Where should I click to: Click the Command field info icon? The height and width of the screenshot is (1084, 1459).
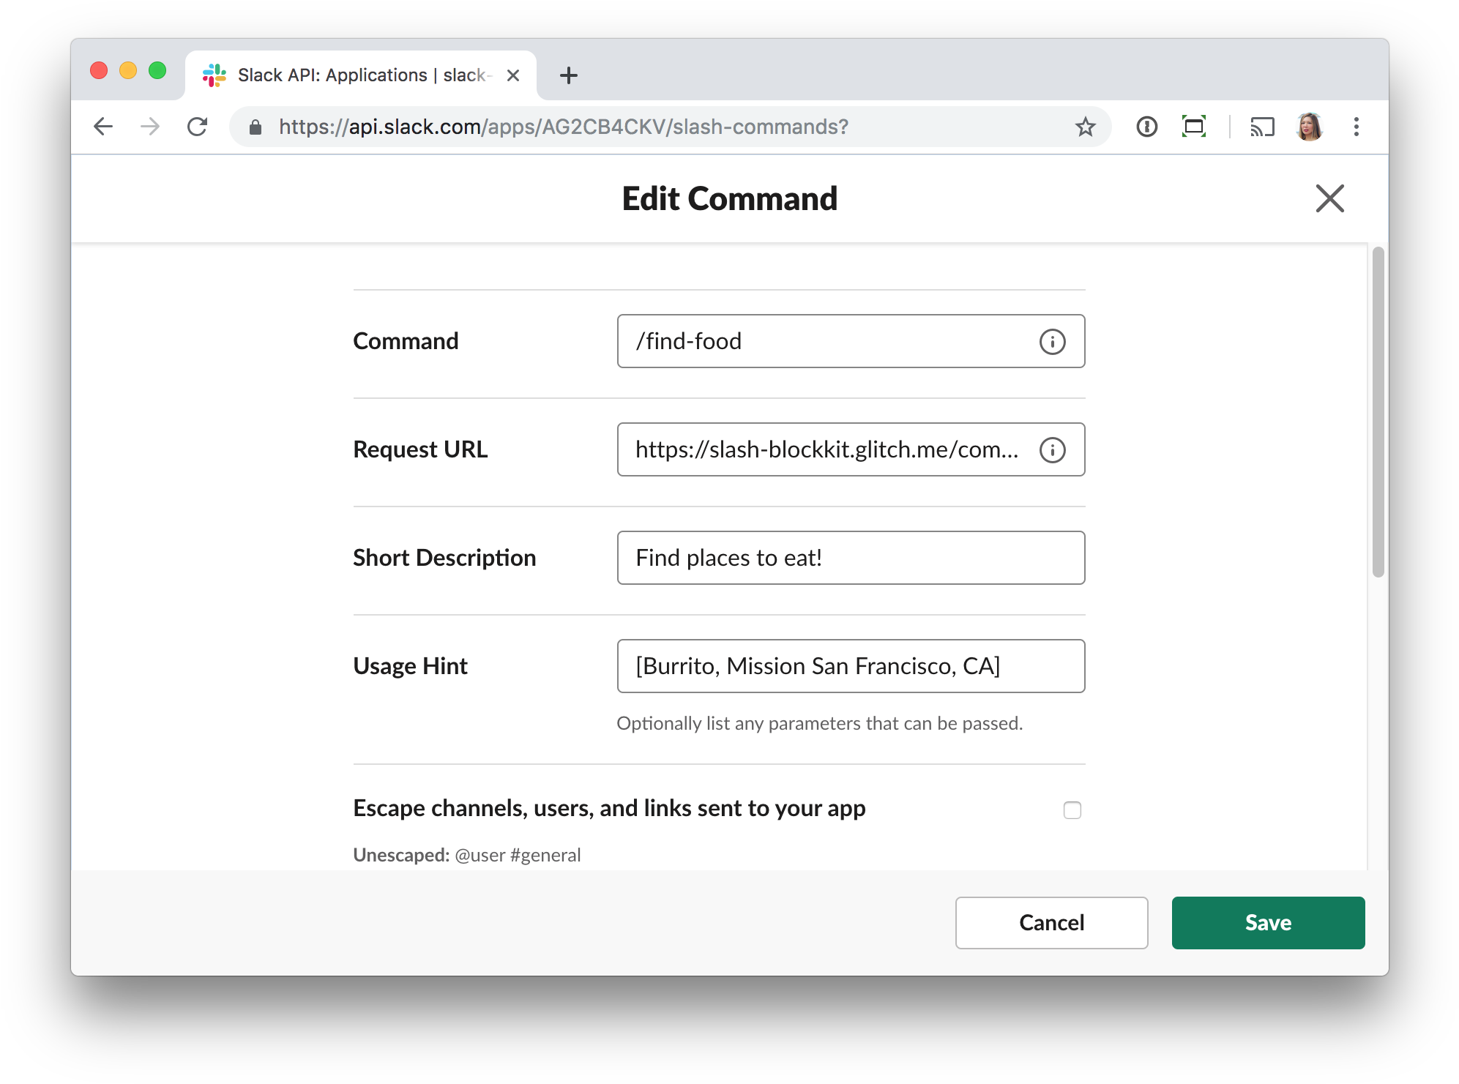coord(1052,342)
